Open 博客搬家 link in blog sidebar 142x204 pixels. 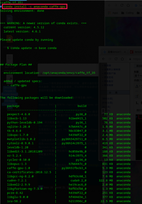(109, 85)
